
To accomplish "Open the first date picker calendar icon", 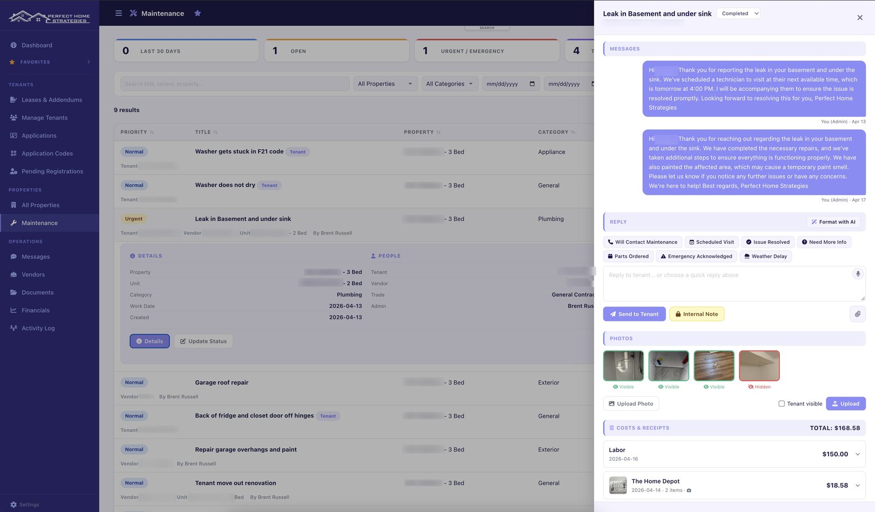I will click(532, 84).
